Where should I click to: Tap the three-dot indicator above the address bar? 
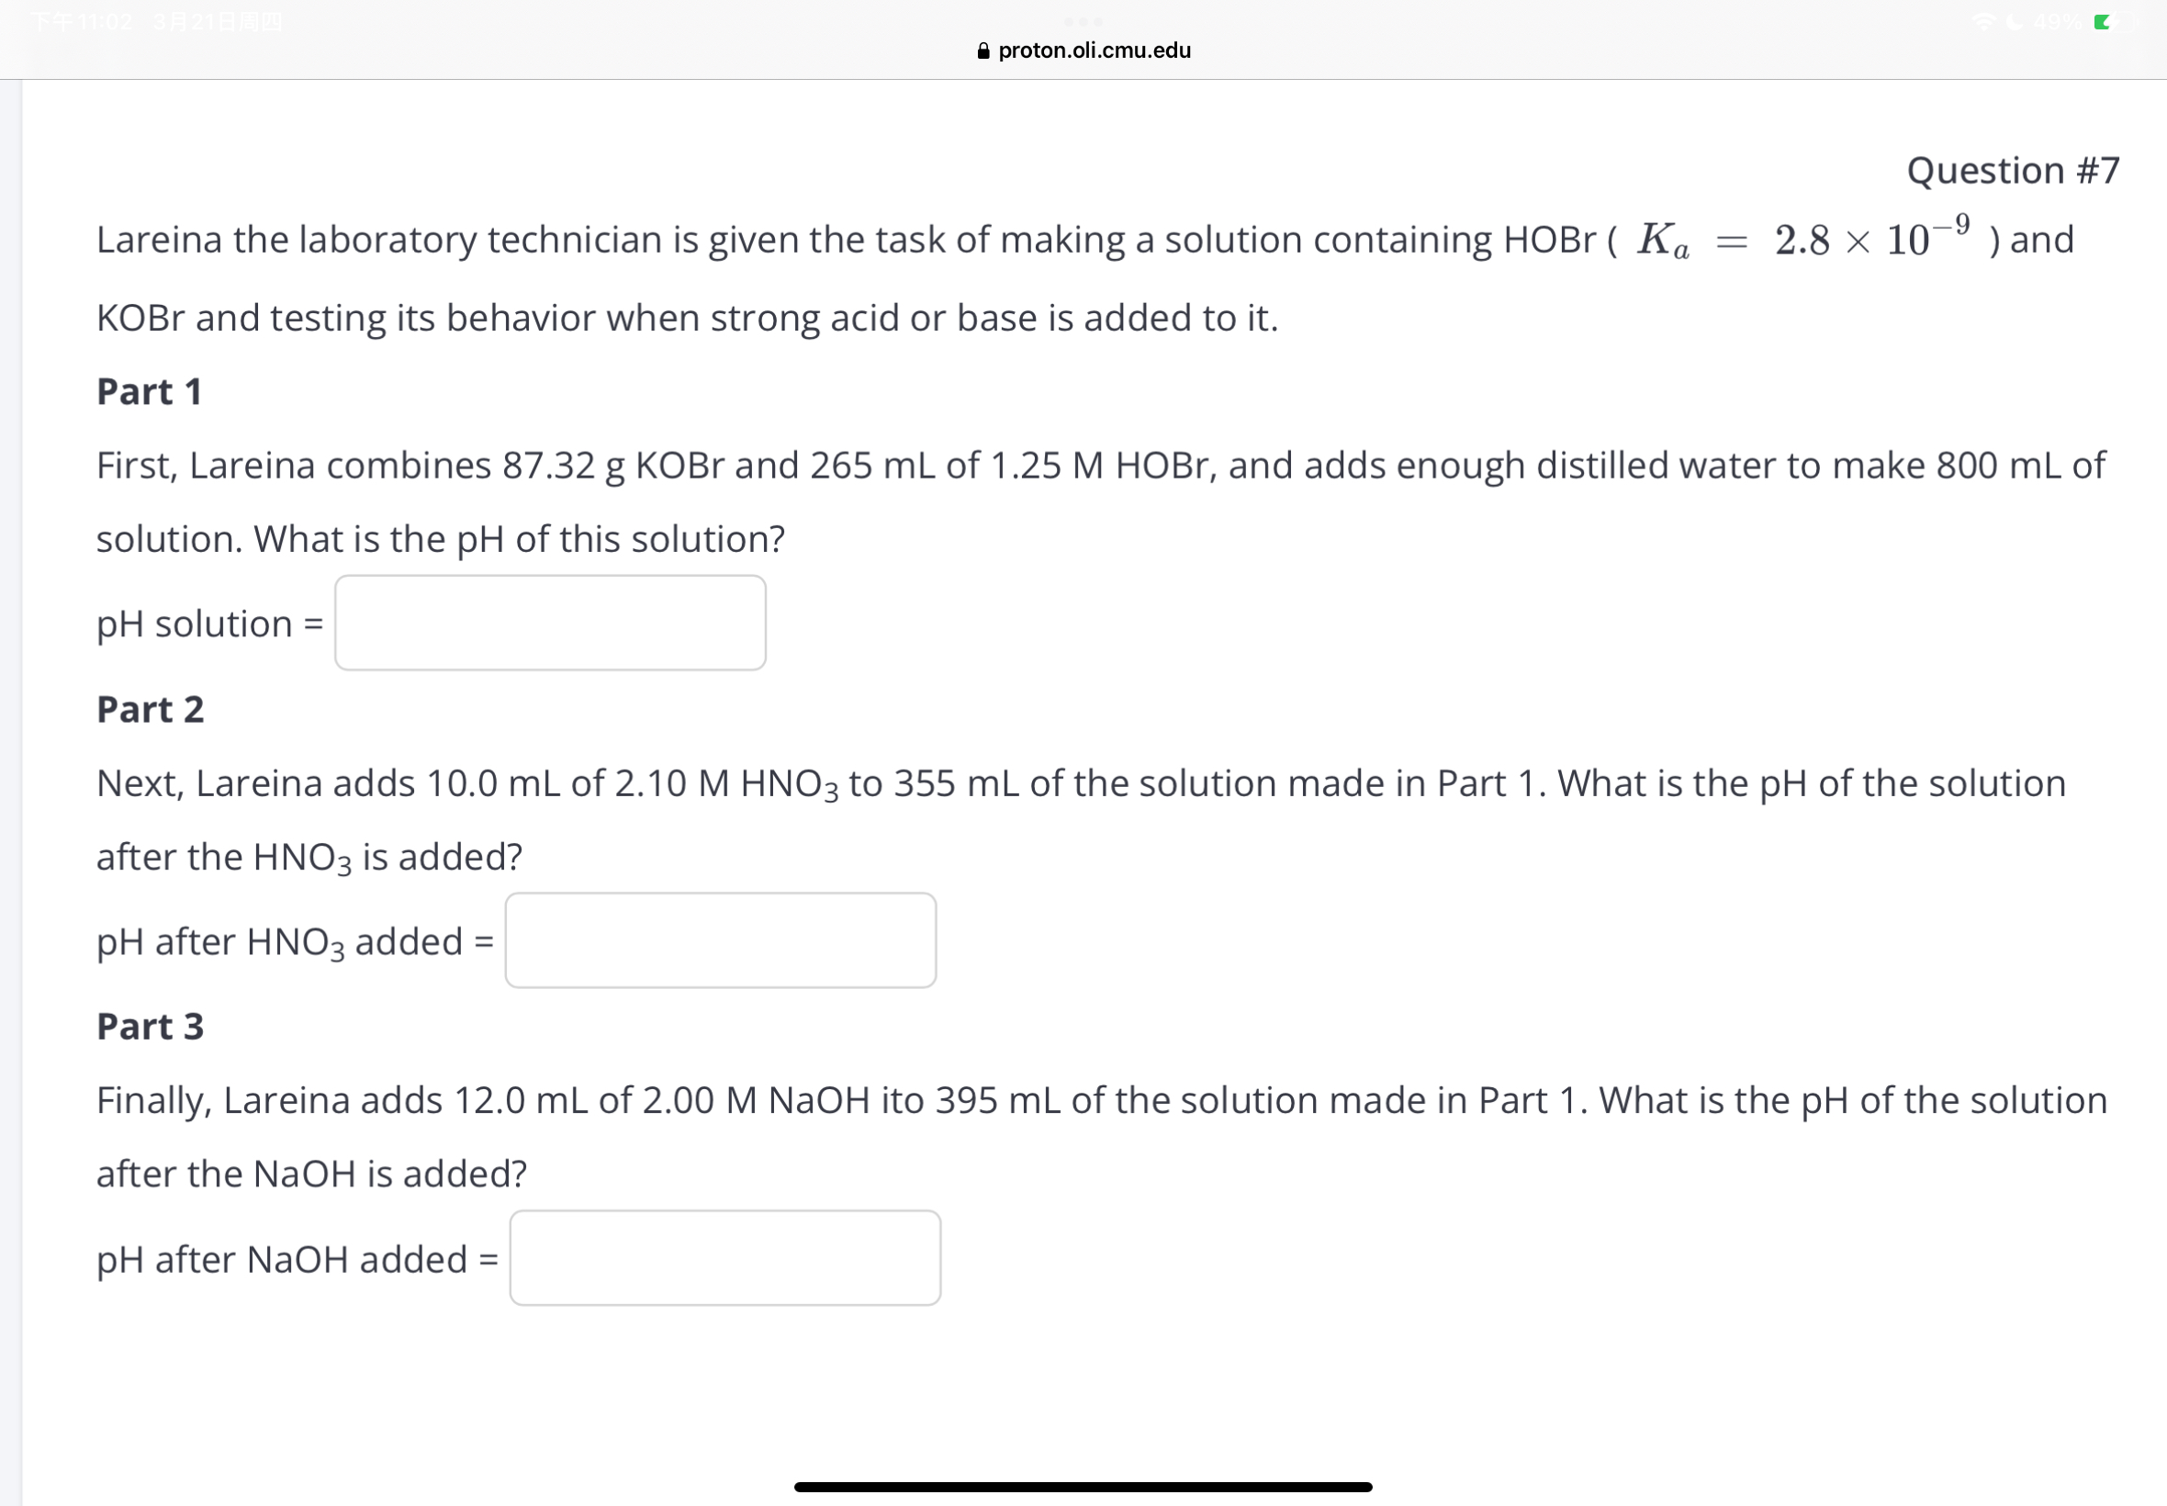(x=1083, y=21)
